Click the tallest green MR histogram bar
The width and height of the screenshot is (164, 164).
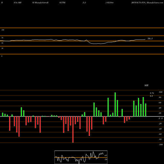(x=115, y=104)
